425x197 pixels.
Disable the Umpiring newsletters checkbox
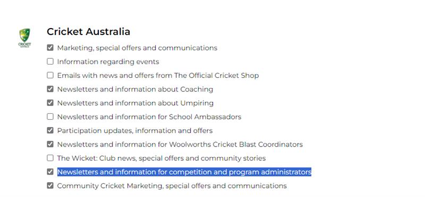click(x=50, y=103)
